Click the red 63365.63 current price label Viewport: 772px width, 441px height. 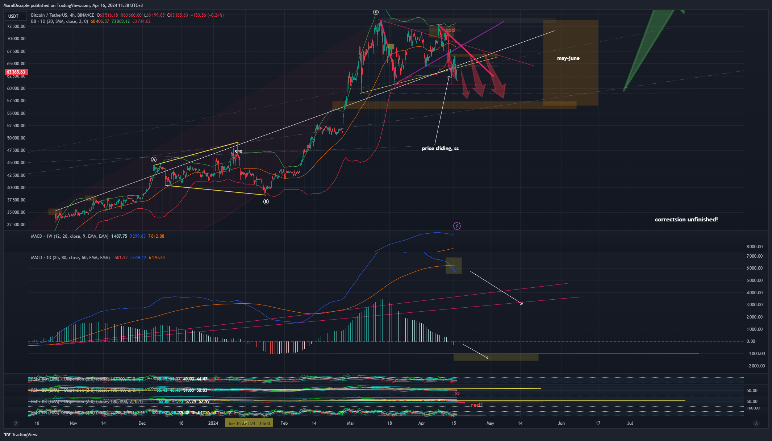[x=16, y=72]
